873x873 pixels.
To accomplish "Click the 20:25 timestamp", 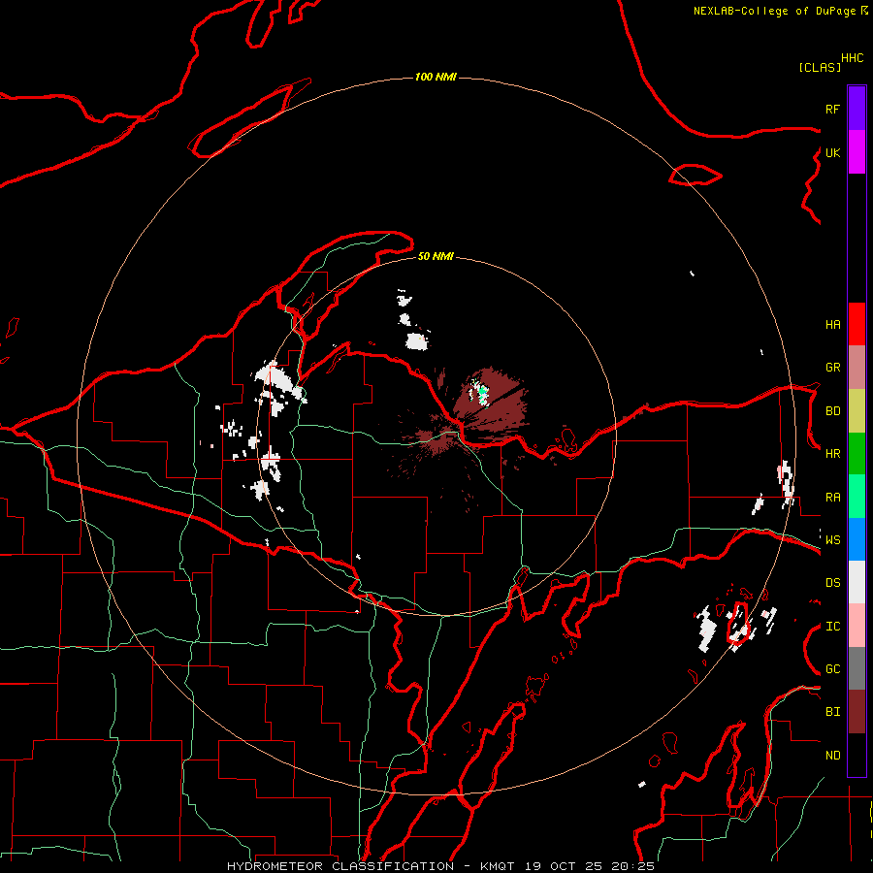I will coord(633,866).
